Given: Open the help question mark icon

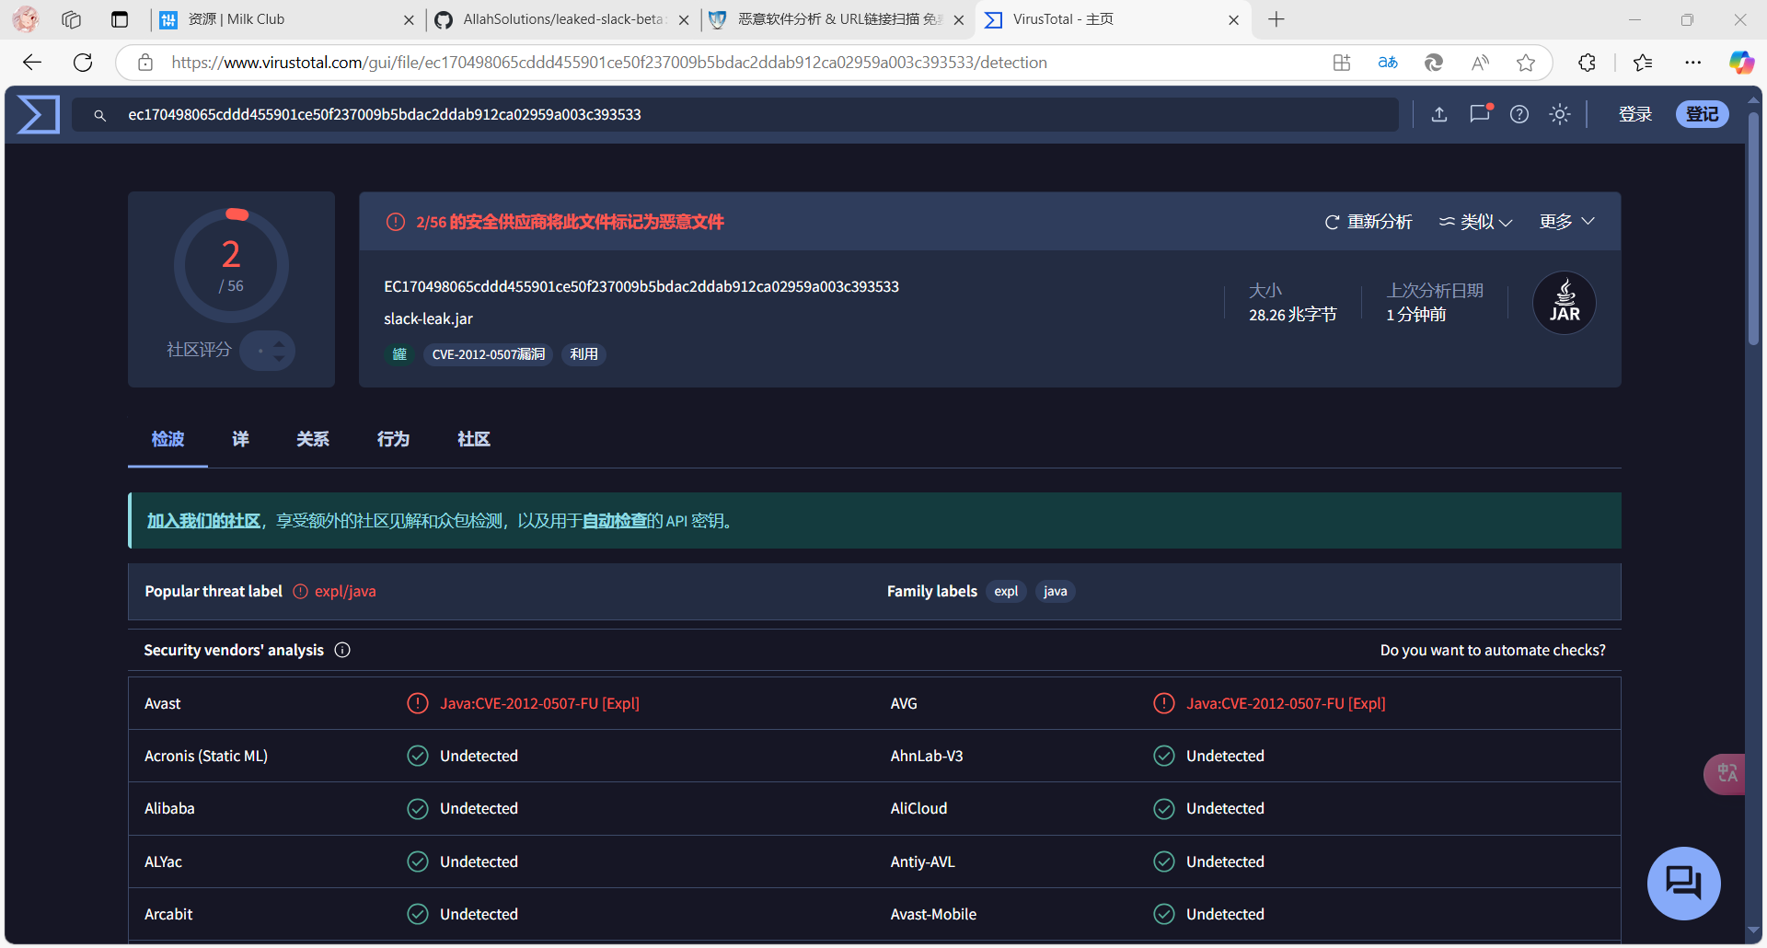Looking at the screenshot, I should tap(1519, 114).
